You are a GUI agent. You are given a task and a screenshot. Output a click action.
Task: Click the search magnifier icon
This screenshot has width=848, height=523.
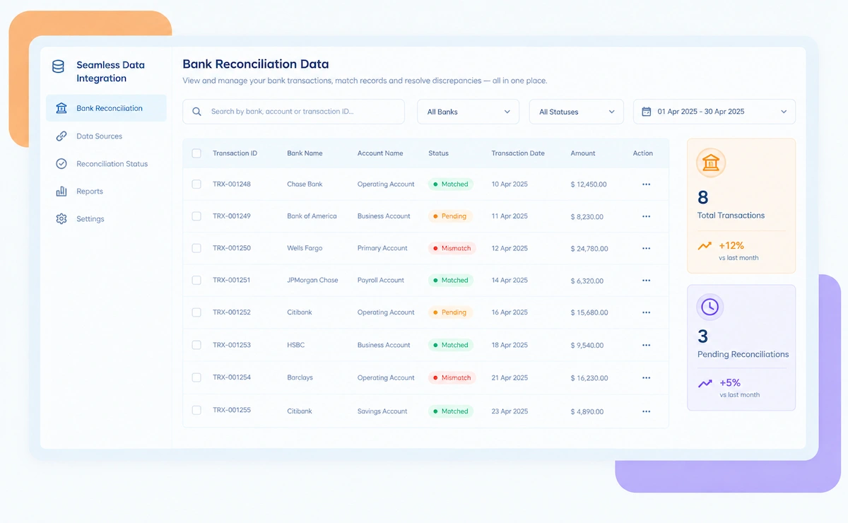(x=196, y=112)
